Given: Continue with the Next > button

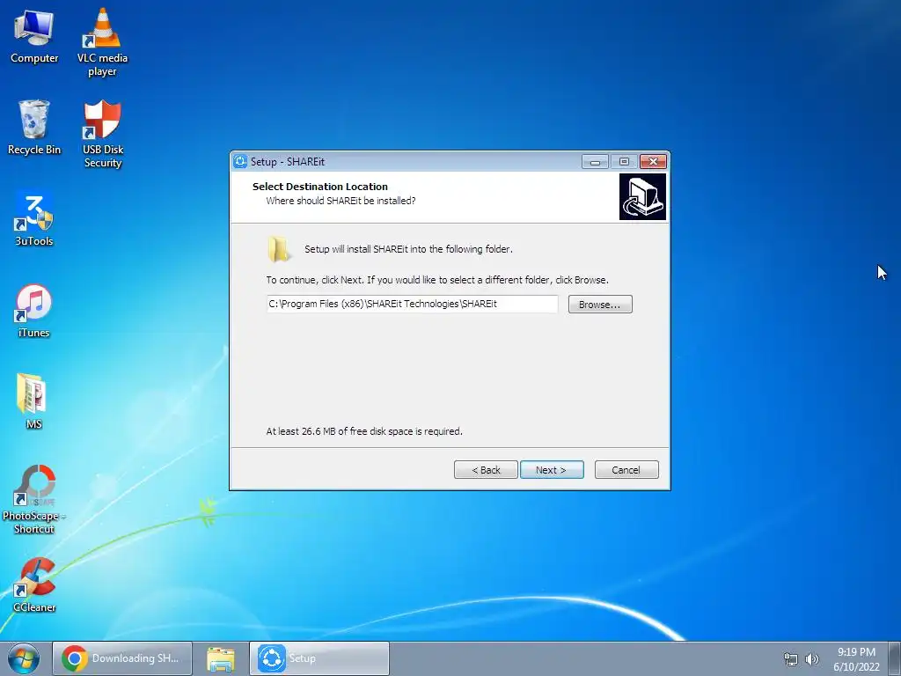Looking at the screenshot, I should pos(552,470).
